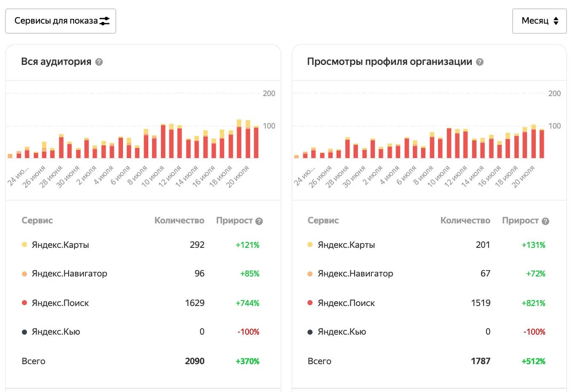Click the growth value +744%
Screen dimensions: 572x392
click(x=248, y=303)
